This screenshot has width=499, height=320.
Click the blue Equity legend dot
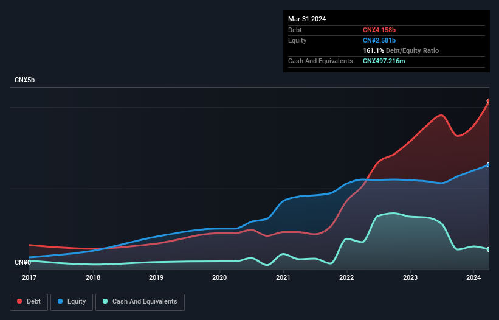tap(60, 301)
